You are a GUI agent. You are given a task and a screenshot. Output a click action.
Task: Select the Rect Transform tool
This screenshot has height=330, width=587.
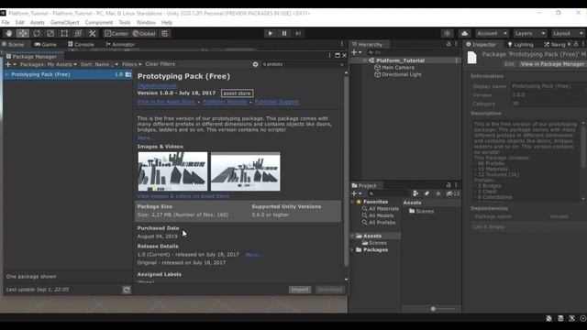click(x=64, y=33)
